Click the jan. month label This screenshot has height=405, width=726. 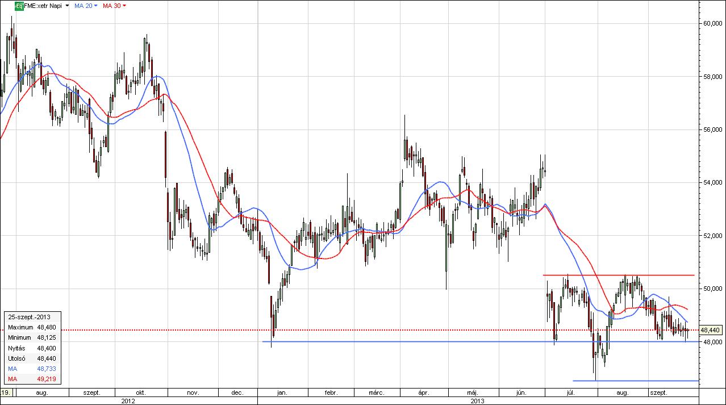pyautogui.click(x=282, y=393)
